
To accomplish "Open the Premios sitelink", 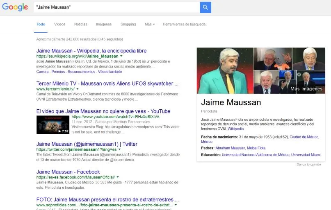I will coord(58,72).
